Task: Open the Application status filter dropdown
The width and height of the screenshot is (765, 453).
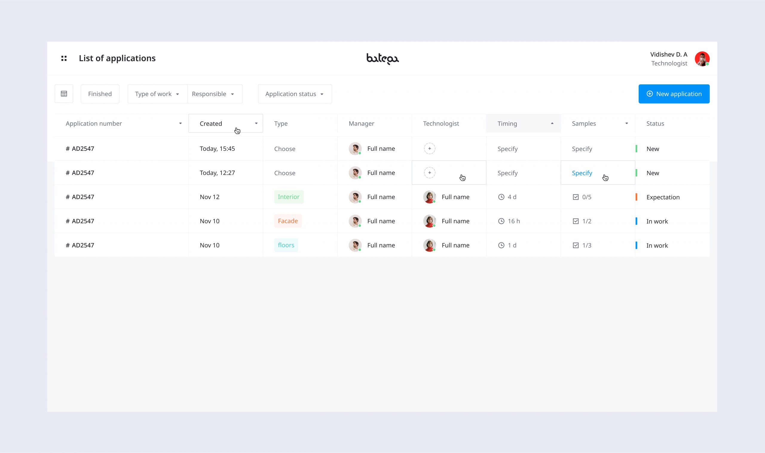Action: click(x=295, y=94)
